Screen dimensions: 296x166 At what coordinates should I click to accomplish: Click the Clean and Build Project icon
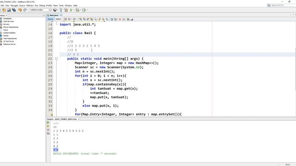coord(66,10)
